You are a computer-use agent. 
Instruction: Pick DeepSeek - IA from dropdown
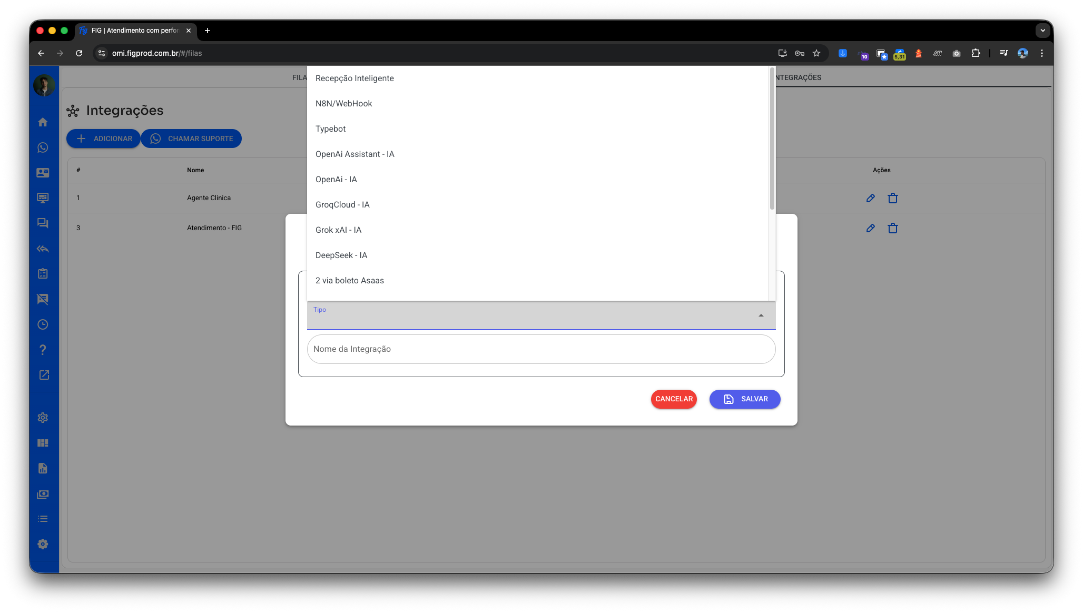click(x=341, y=255)
